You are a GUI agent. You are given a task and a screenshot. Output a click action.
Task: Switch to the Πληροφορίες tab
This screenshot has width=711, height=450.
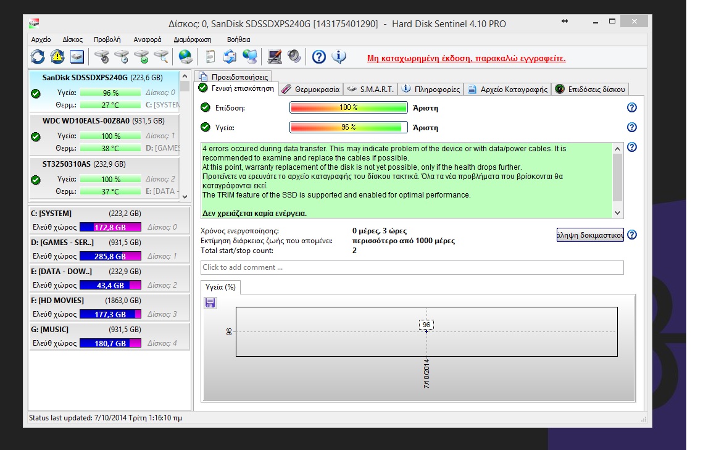coord(431,90)
